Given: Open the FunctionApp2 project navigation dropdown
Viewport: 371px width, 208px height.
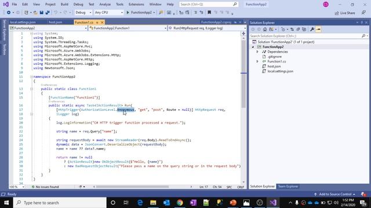Looking at the screenshot, I should 48,28.
